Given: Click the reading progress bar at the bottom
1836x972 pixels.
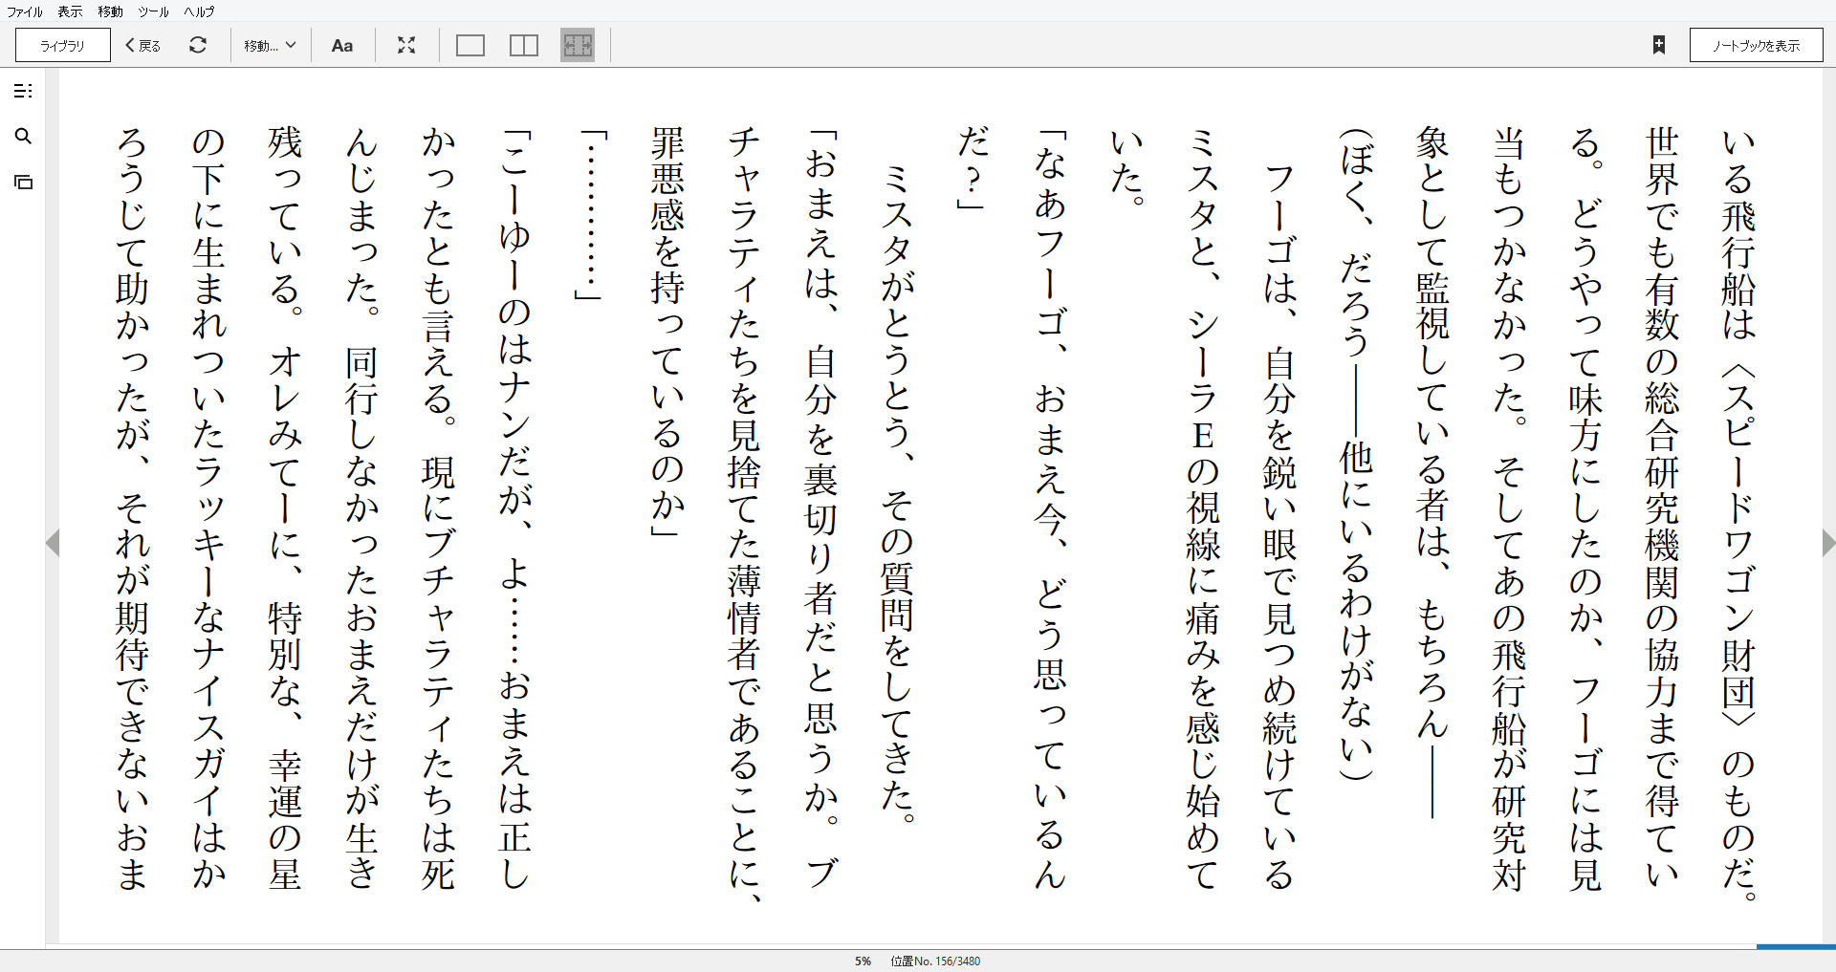Looking at the screenshot, I should click(x=918, y=946).
